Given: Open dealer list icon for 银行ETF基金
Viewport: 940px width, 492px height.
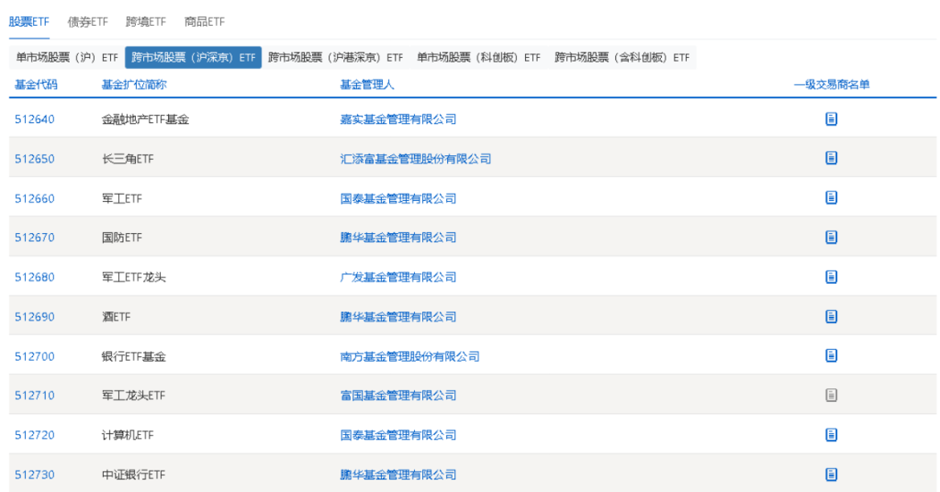Looking at the screenshot, I should (x=831, y=355).
